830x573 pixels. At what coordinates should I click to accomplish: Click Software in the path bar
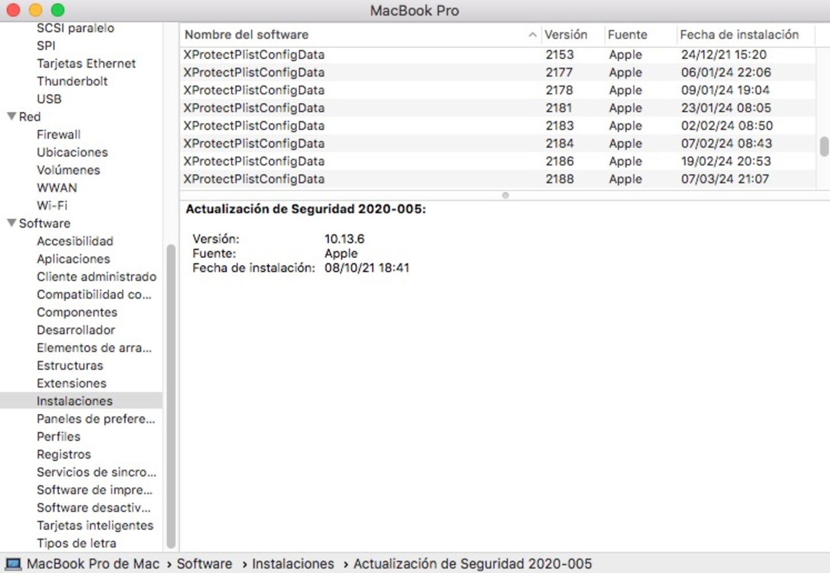click(204, 564)
